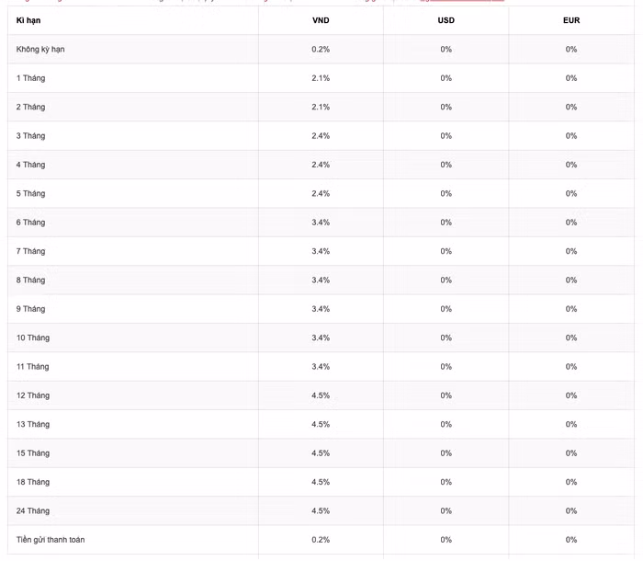Click VND rate for 24 Tháng
Screen dimensions: 643x561
tap(321, 511)
